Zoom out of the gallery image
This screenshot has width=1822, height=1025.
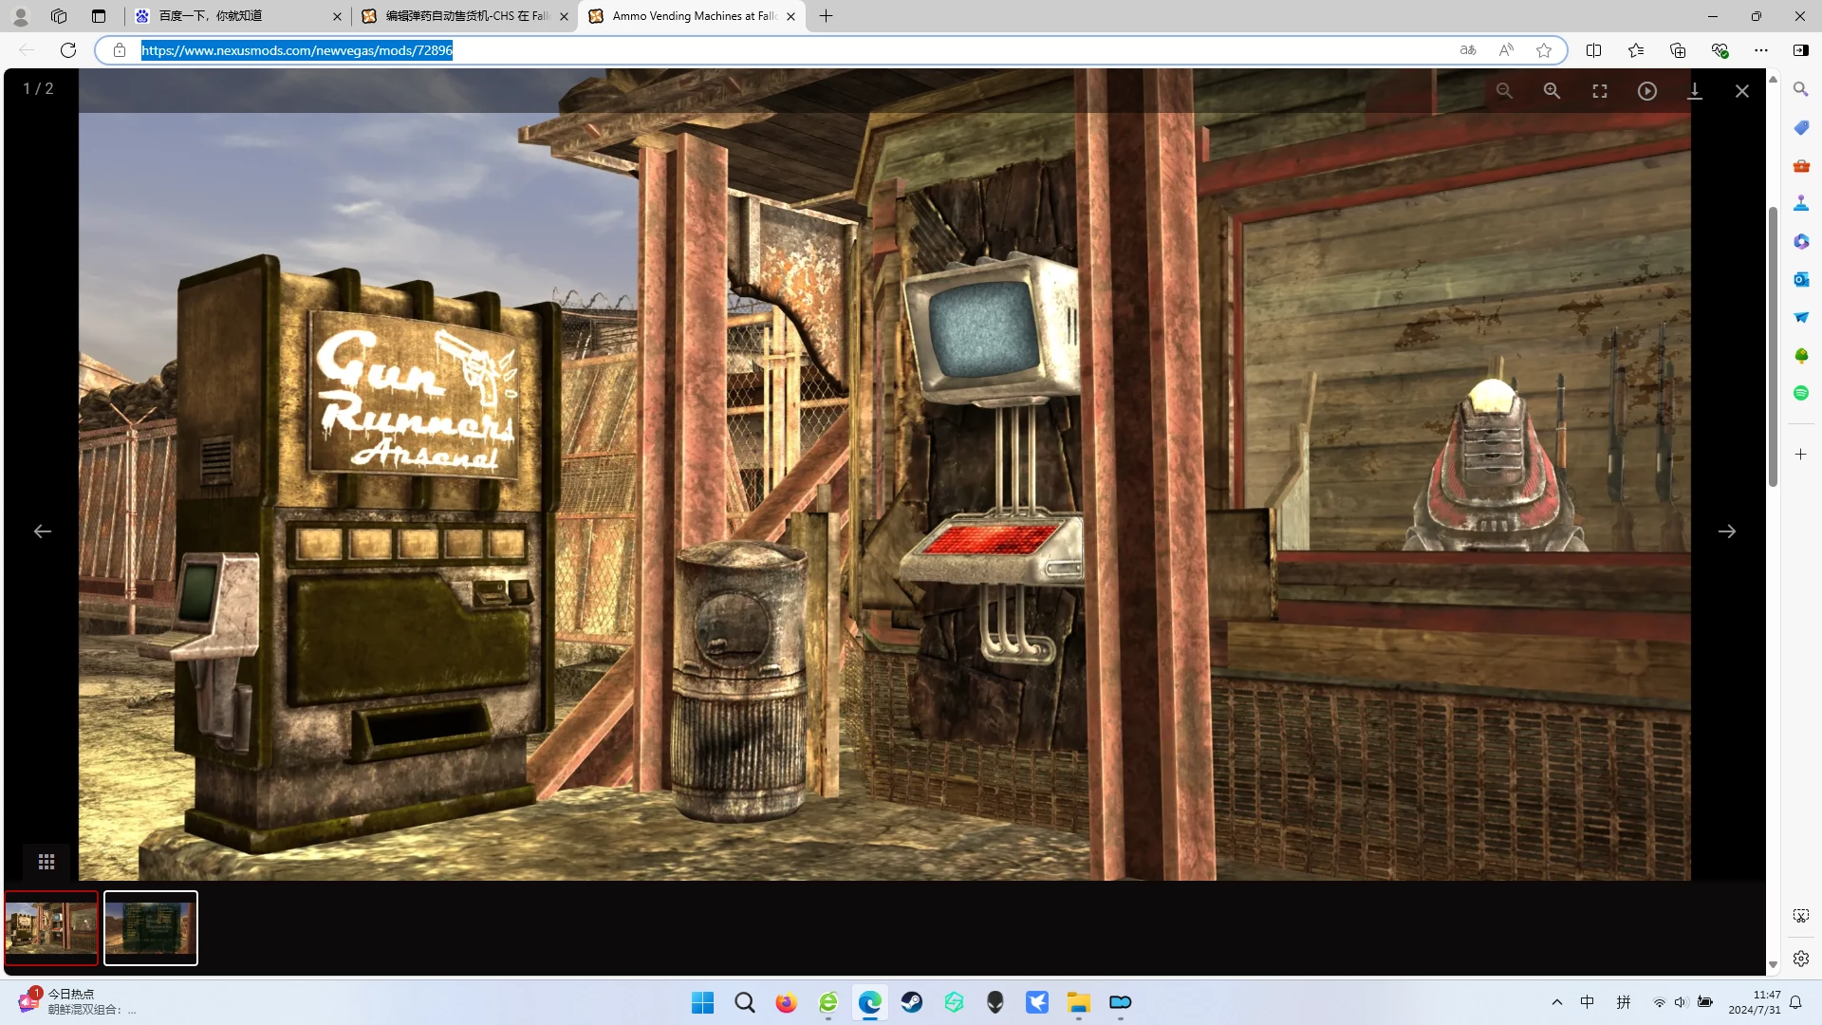click(1504, 91)
